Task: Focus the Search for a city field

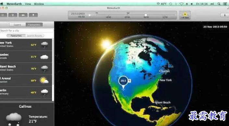Action: 27,31
